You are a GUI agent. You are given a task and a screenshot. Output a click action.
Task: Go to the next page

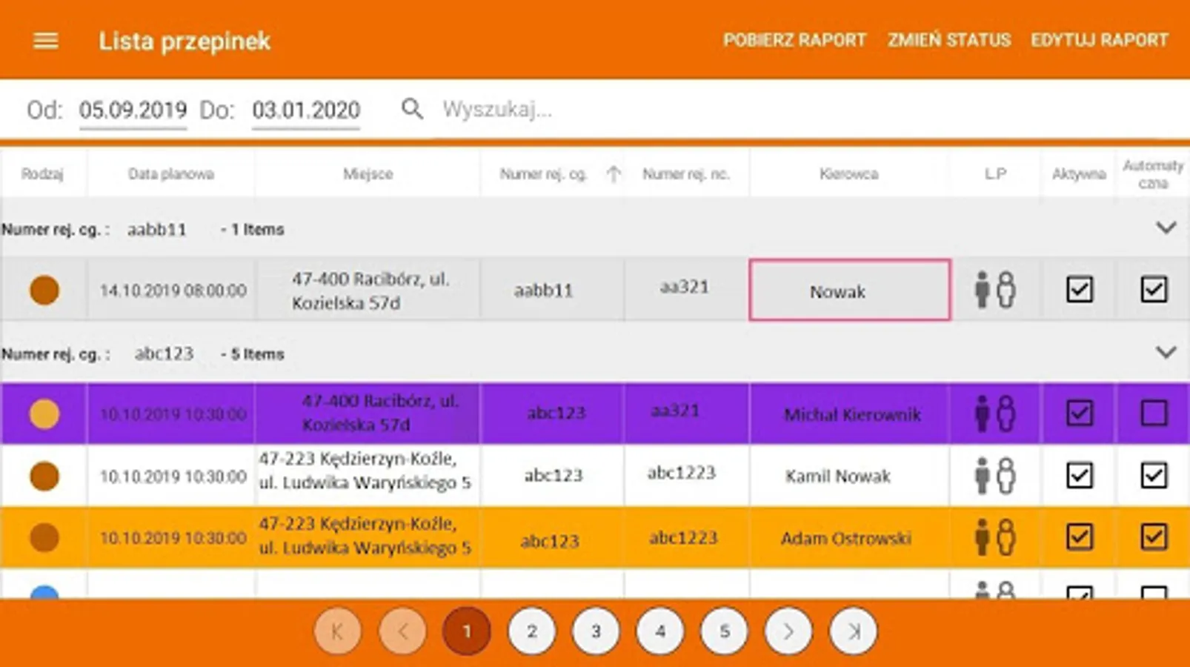point(788,631)
